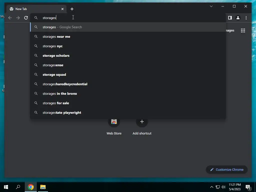The height and width of the screenshot is (192, 256).
Task: Select 'storagesense' suggestion
Action: tap(128, 65)
